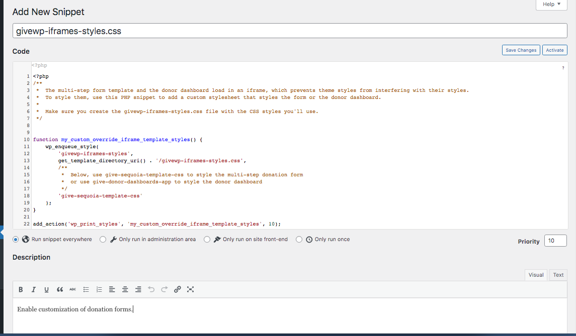Choose Only run in administration area
Viewport: 576px width, 336px height.
[x=103, y=239]
